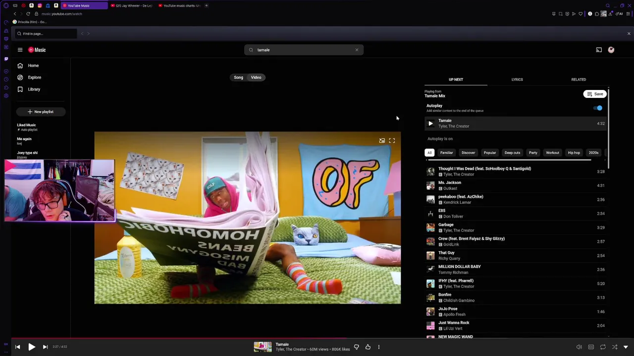Create a New playlist
Viewport: 634px width, 356px height.
[x=41, y=112]
